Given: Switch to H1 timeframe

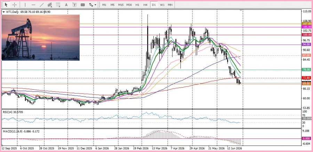Looking at the screenshot, I should coord(137,5).
